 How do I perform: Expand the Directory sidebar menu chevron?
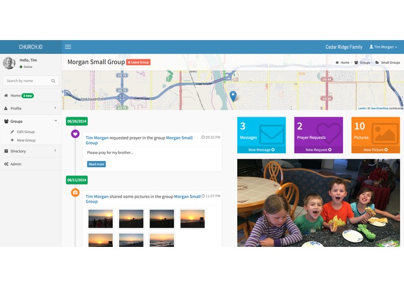click(x=55, y=150)
